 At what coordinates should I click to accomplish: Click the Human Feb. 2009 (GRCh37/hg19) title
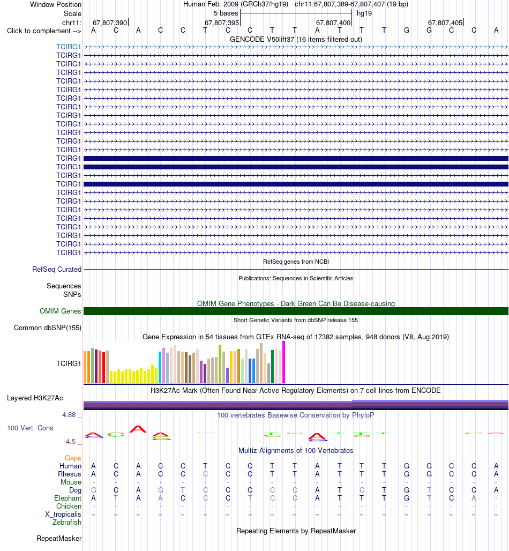236,5
